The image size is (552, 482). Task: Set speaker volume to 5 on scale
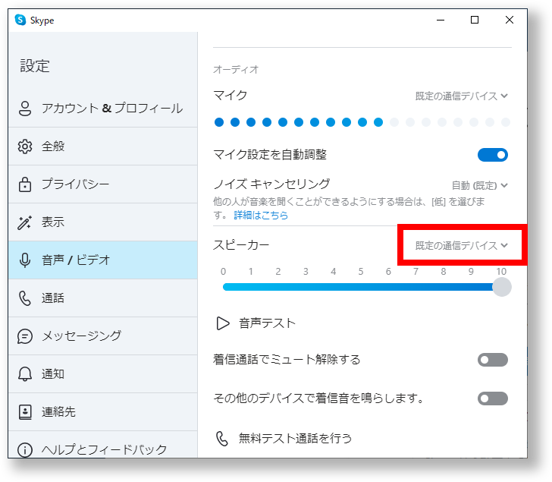(361, 287)
